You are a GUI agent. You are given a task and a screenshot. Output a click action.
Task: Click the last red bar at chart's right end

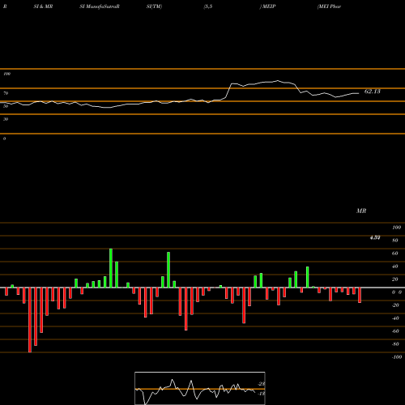click(360, 295)
